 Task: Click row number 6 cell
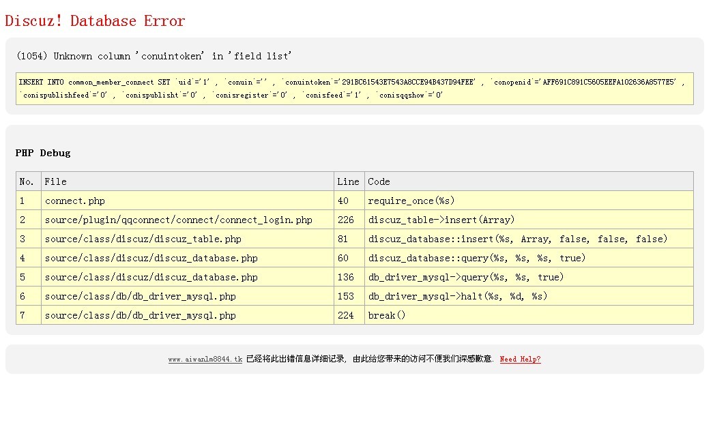pos(29,296)
